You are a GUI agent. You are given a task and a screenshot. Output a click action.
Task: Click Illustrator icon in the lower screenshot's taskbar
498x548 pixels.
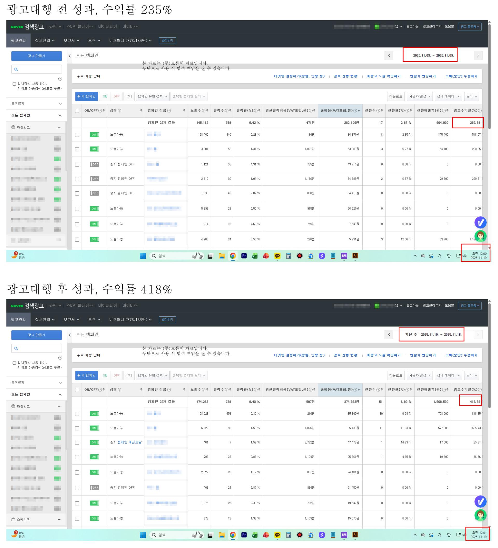point(355,535)
